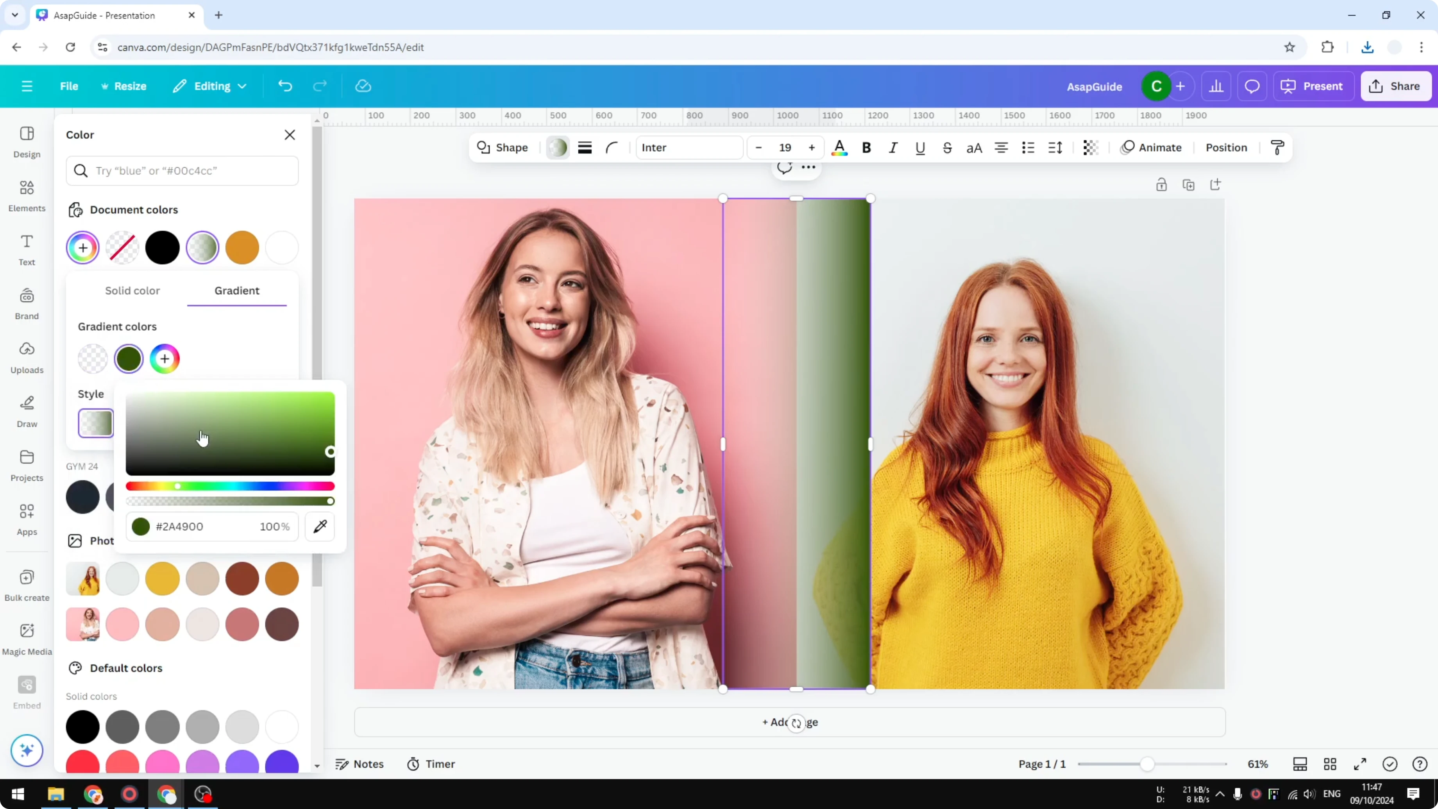Open tab search dropdown in Chrome
The width and height of the screenshot is (1438, 809).
15,15
